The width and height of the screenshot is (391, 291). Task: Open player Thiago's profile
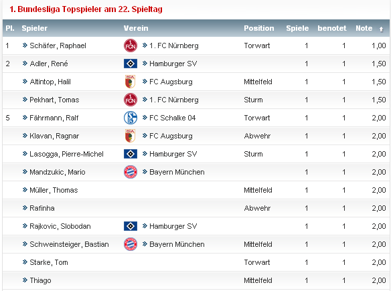tap(40, 280)
